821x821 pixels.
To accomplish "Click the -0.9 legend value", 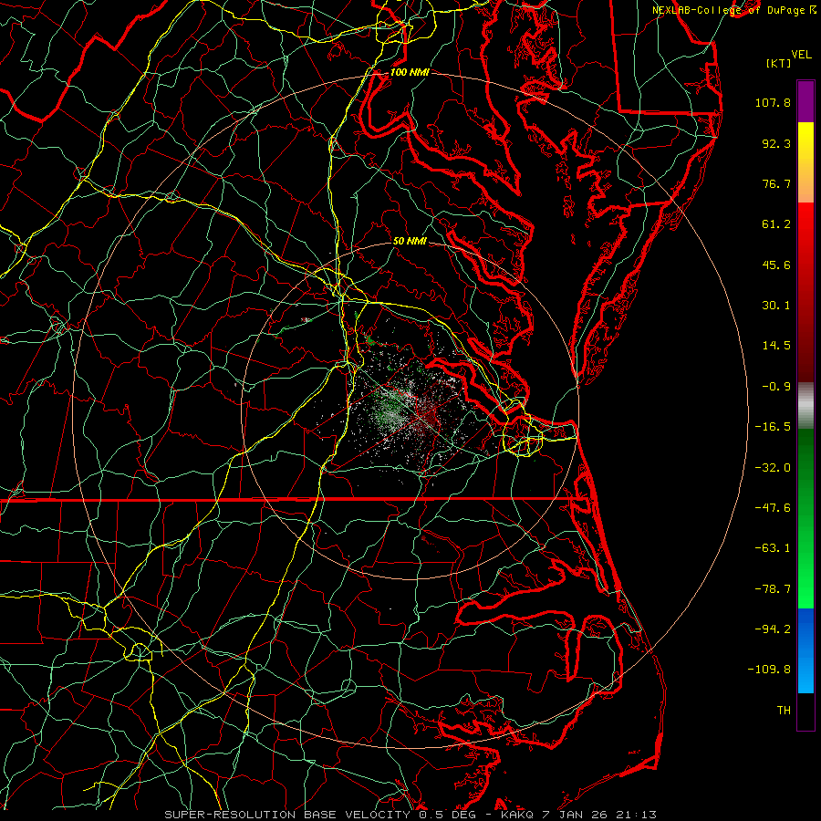I will [776, 387].
